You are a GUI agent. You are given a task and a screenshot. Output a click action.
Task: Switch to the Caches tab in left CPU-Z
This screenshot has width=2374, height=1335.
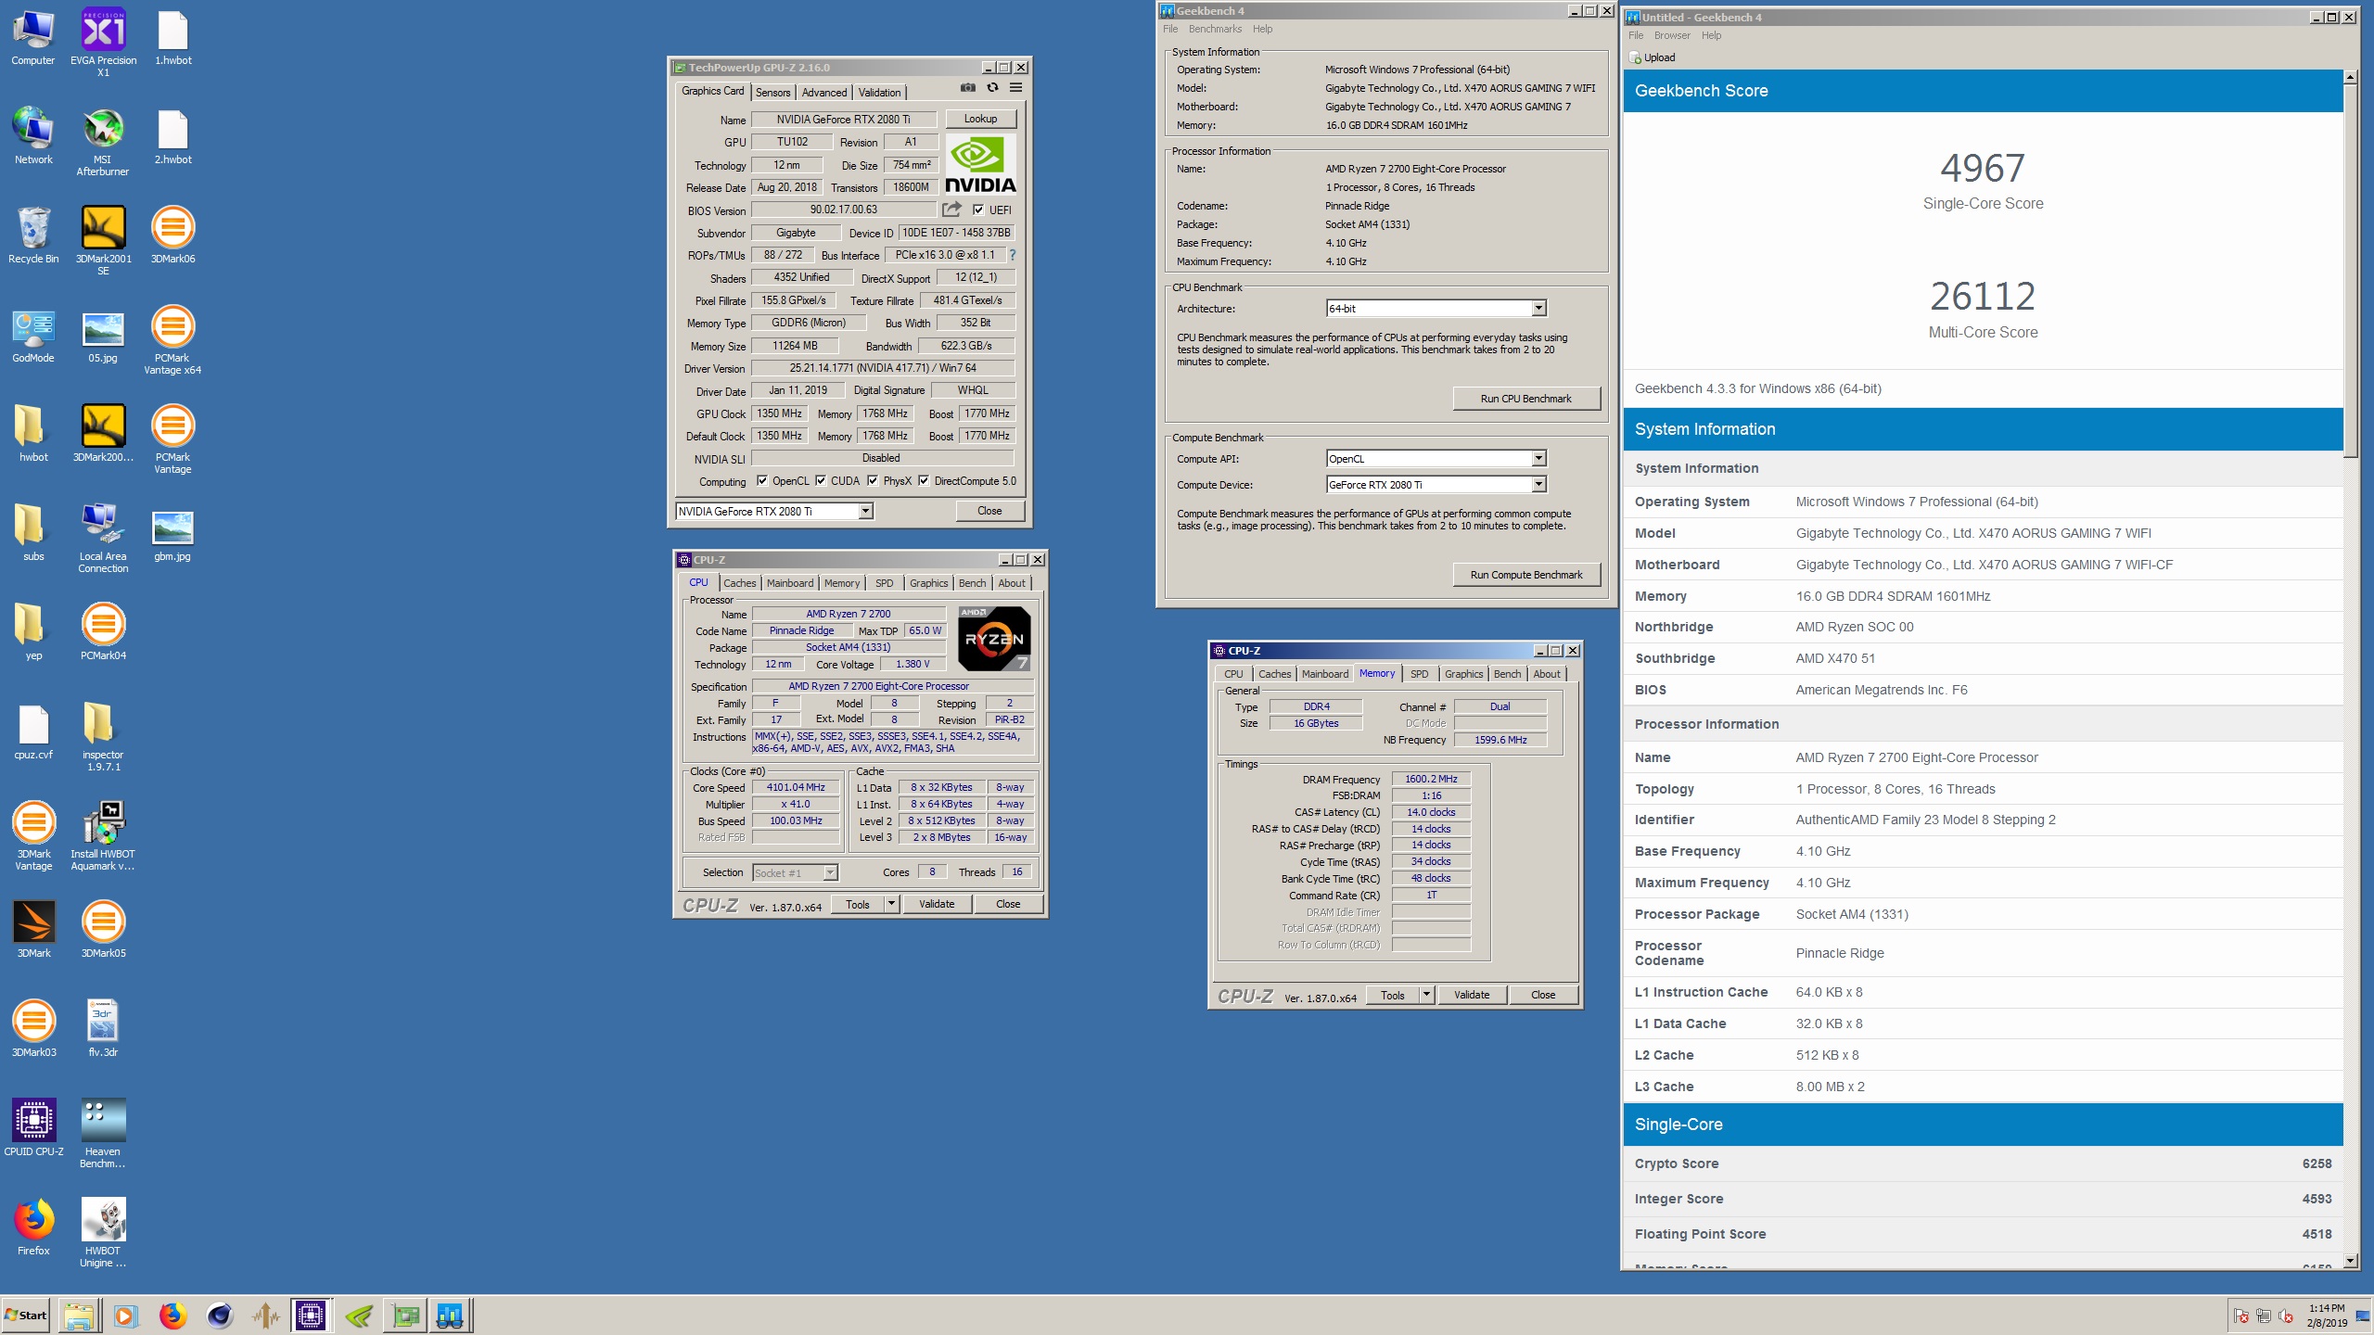(739, 583)
